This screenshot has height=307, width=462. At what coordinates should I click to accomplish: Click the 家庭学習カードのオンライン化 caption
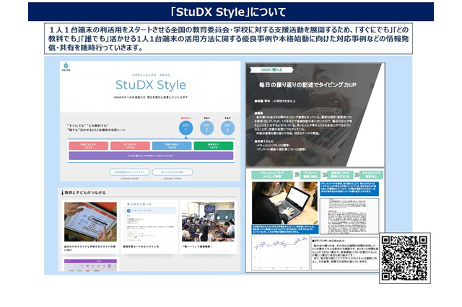pos(141,246)
